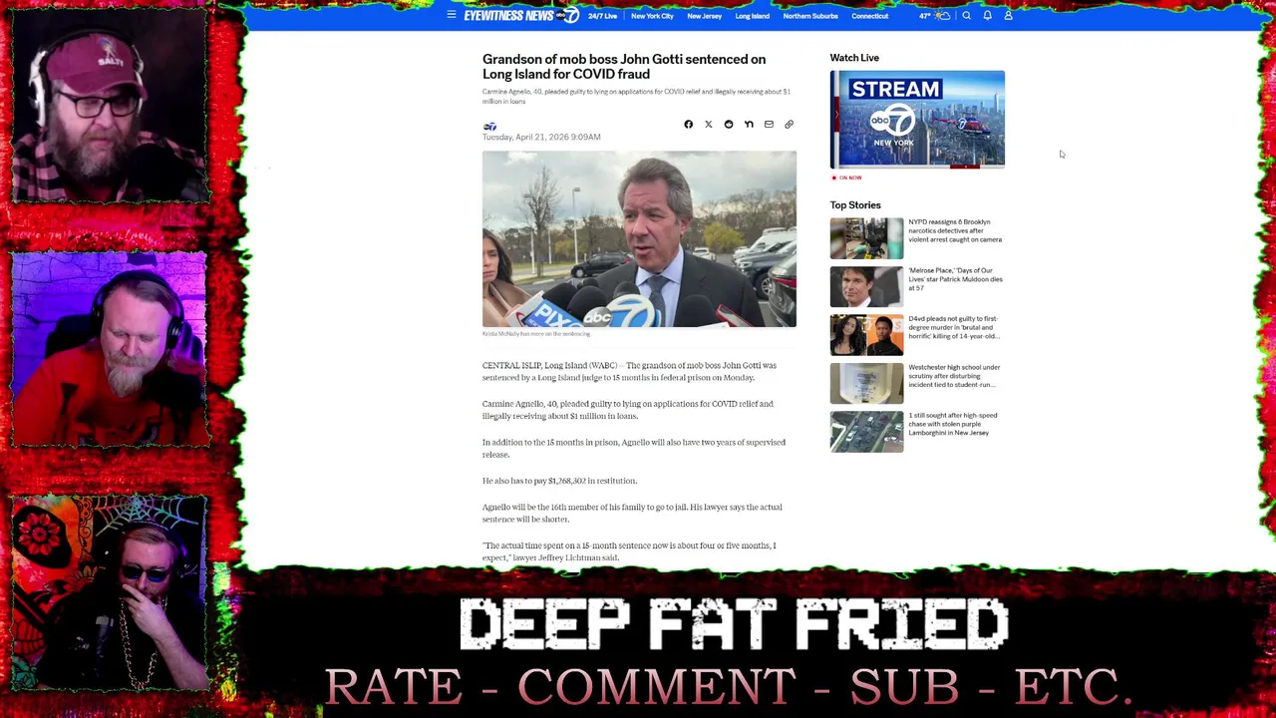Open the Long Island nav item
This screenshot has height=718, width=1276.
tap(753, 16)
